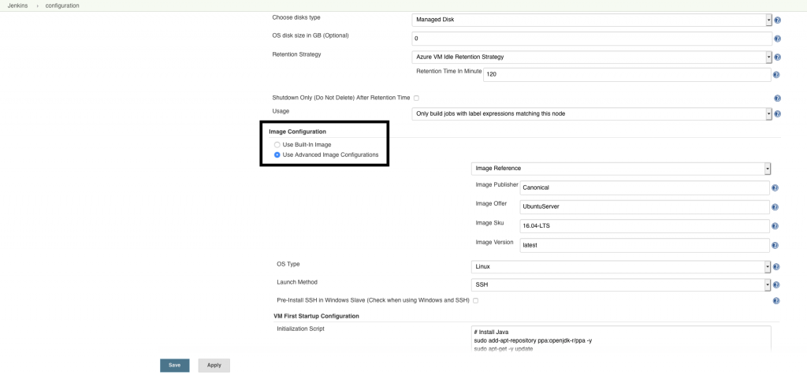
Task: Show help for Retention Time In Minute
Action: (777, 75)
